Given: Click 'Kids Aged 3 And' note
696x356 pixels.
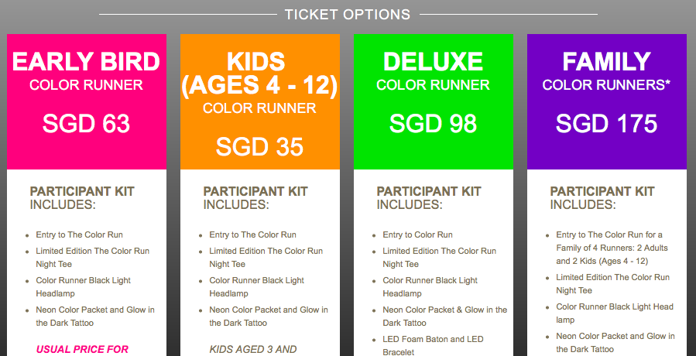Looking at the screenshot, I should pyautogui.click(x=253, y=349).
